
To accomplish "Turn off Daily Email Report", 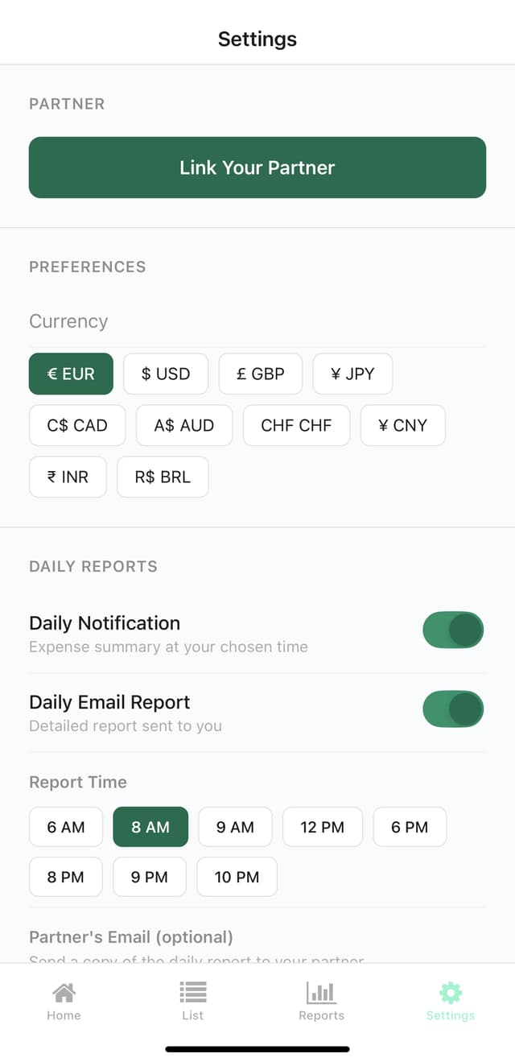I will pos(453,709).
